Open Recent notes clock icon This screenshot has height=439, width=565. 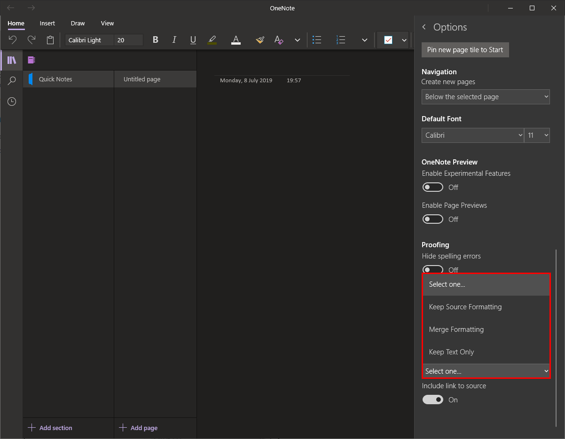tap(12, 102)
